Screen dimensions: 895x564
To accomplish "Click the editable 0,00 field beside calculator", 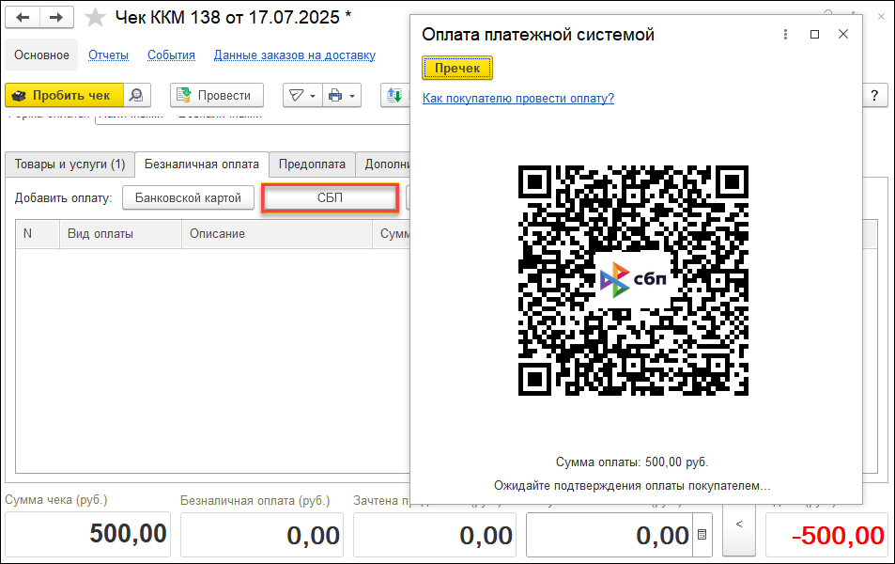I will (610, 535).
